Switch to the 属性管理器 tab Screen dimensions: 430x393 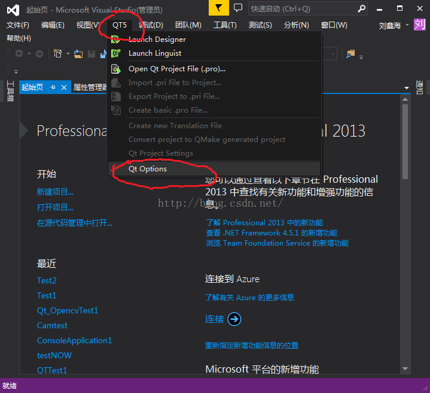pyautogui.click(x=90, y=87)
